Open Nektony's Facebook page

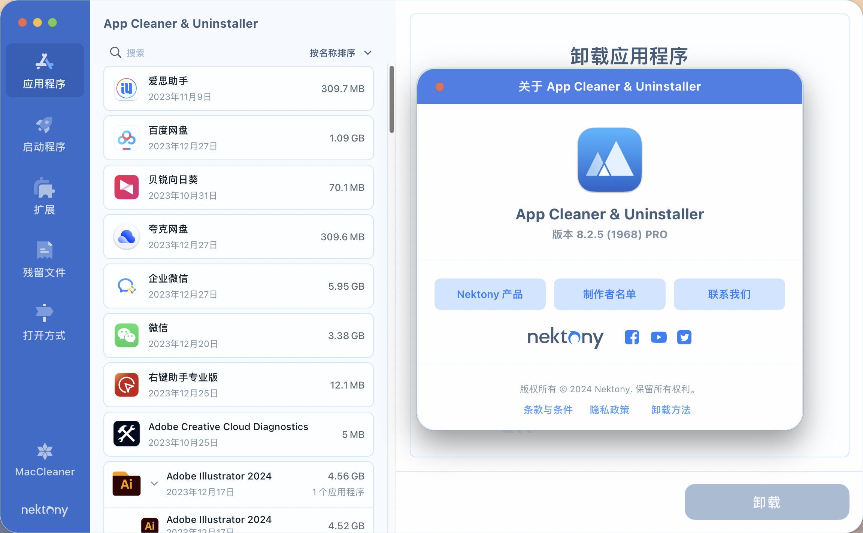coord(632,337)
